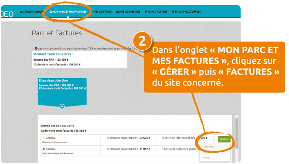The width and height of the screenshot is (289, 164).
Task: Open the MON PARC ET MES FACTURES tab
Action: [68, 12]
